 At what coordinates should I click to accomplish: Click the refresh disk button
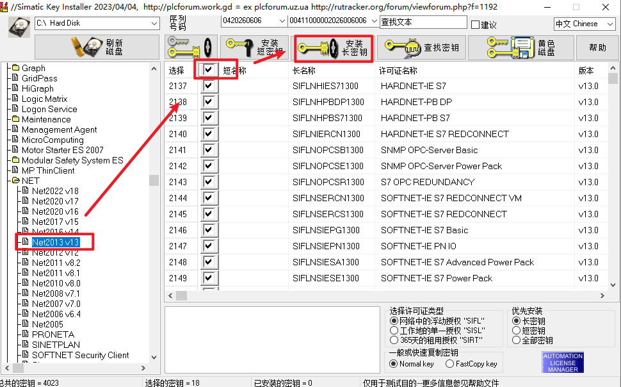tap(97, 47)
